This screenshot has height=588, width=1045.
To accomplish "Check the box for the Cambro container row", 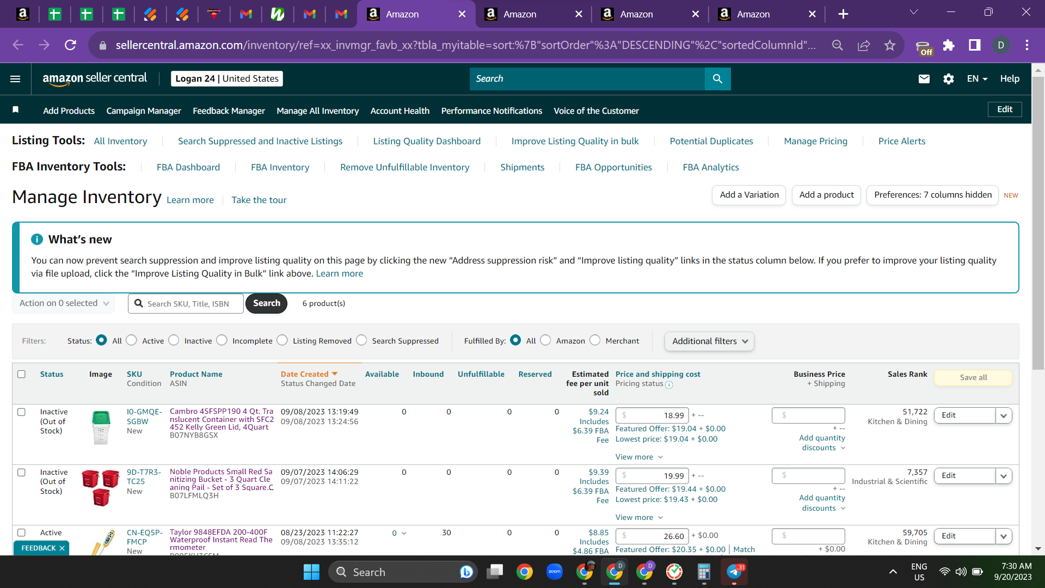I will [x=22, y=412].
